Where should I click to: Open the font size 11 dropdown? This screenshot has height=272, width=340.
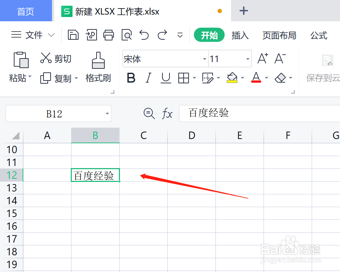tap(248, 59)
